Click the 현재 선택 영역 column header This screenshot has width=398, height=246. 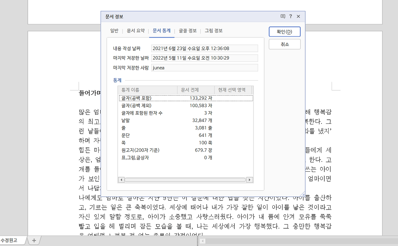[x=233, y=90]
